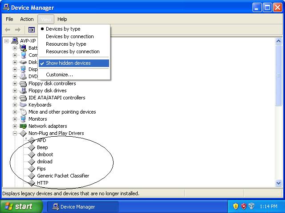Select the Devices by type radio option
Viewport: 285px width, 213px height.
tap(74, 29)
